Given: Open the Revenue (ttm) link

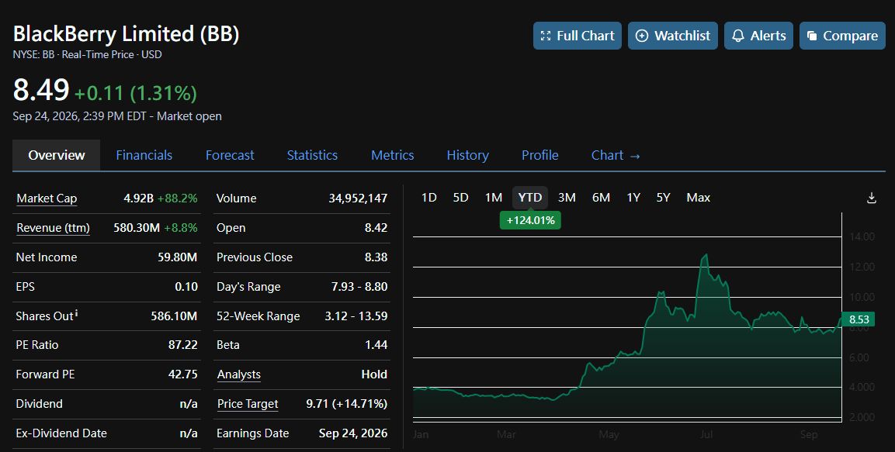Looking at the screenshot, I should pyautogui.click(x=53, y=228).
